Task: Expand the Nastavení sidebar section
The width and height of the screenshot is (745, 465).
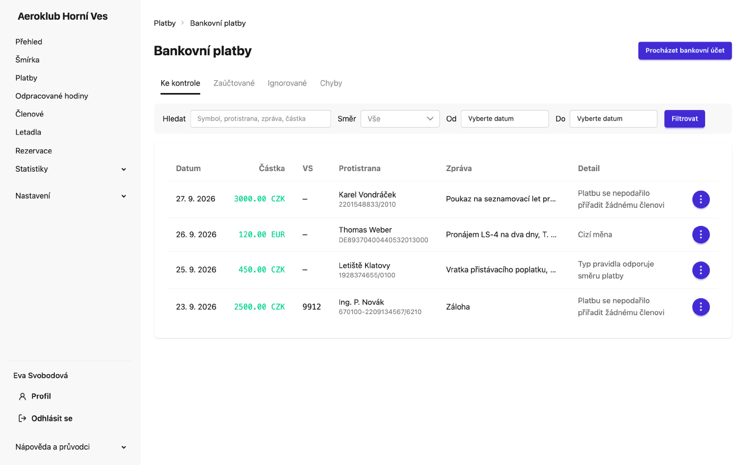Action: 70,196
